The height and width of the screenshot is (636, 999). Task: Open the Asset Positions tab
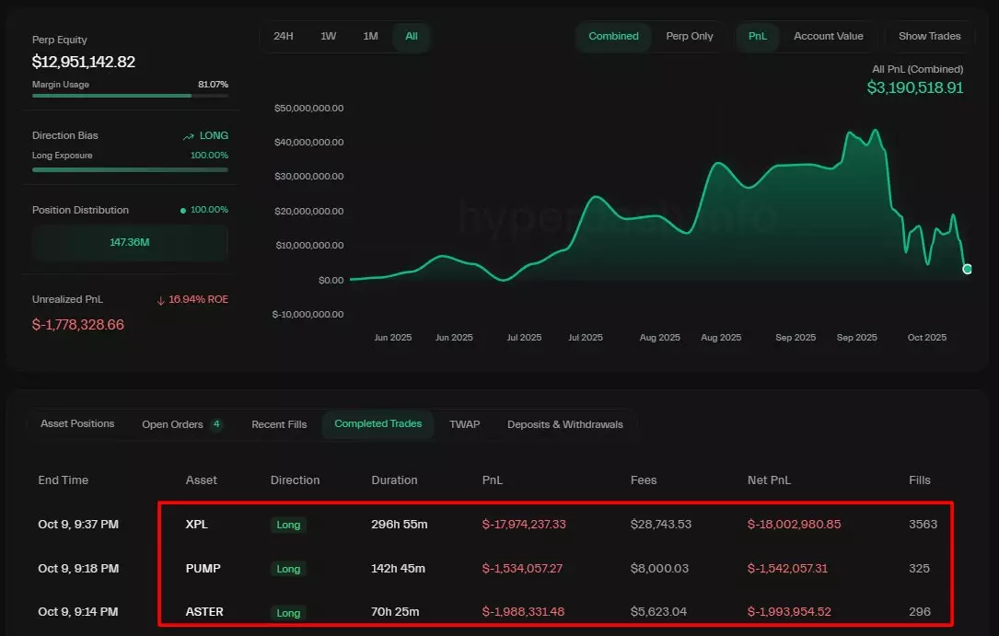pos(77,423)
